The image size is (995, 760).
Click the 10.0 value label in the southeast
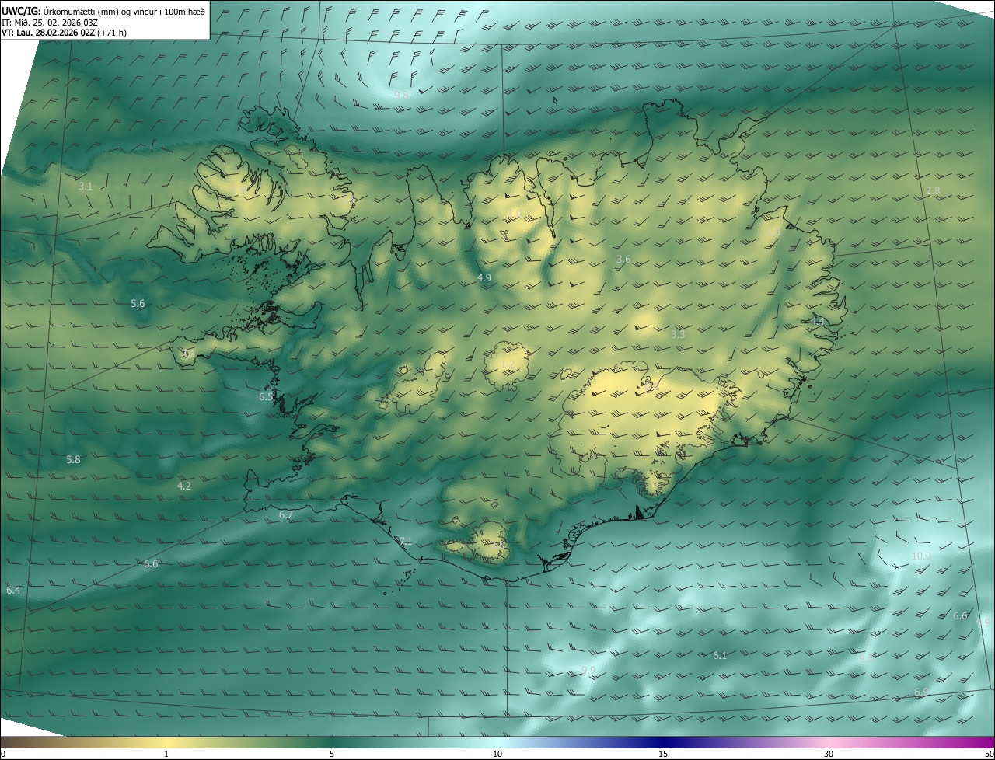(x=921, y=556)
